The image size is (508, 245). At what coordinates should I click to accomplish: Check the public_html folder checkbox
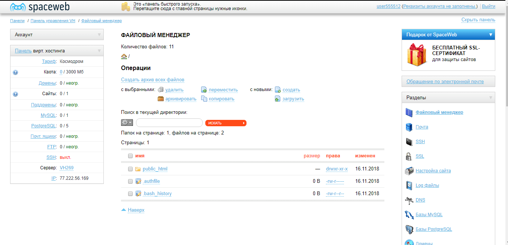tap(130, 169)
